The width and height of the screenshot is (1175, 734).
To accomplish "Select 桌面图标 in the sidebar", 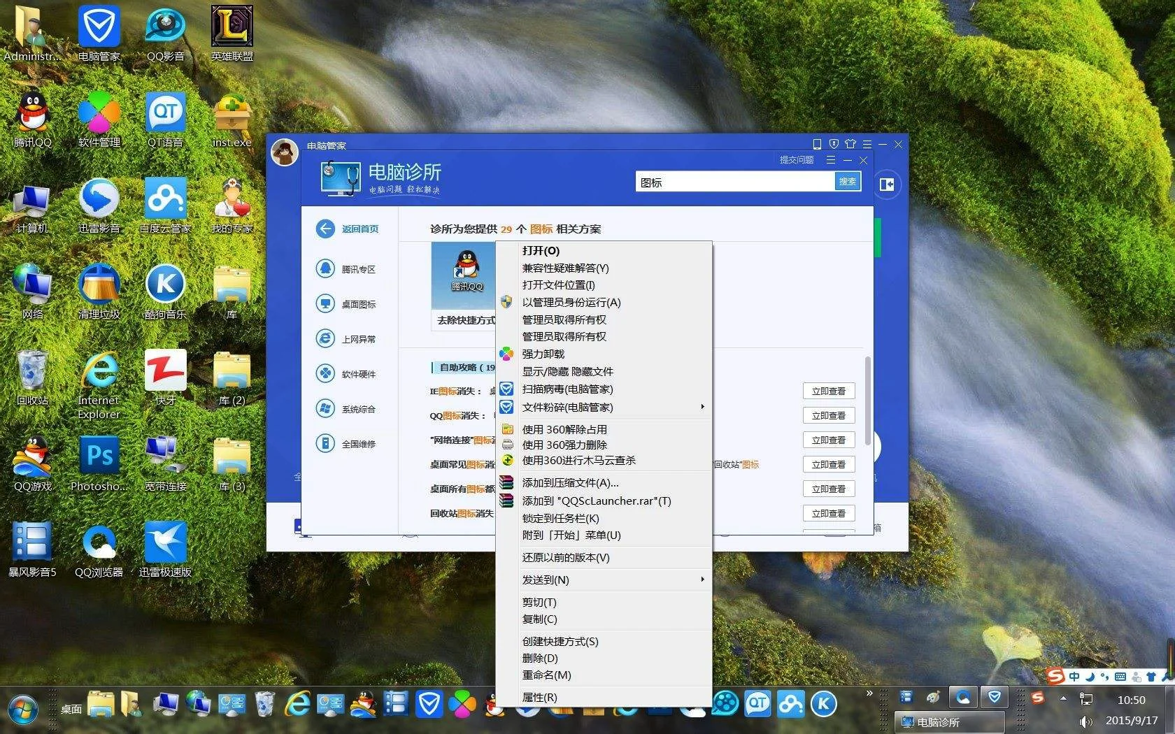I will click(x=347, y=304).
